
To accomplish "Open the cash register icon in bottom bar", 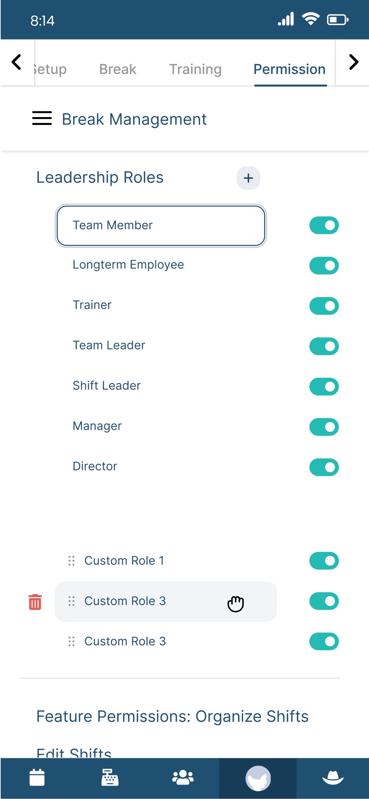I will (x=110, y=778).
